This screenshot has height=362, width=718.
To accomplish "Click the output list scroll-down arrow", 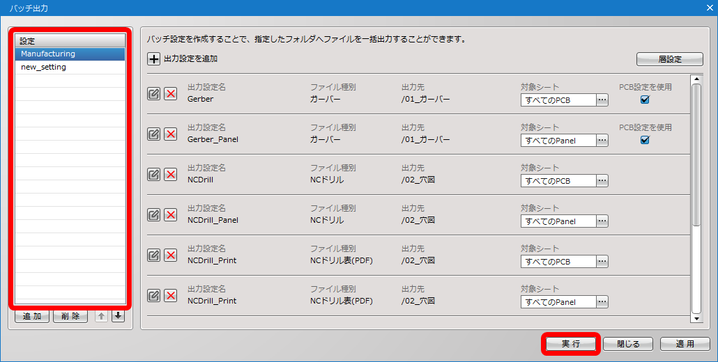I will point(696,319).
